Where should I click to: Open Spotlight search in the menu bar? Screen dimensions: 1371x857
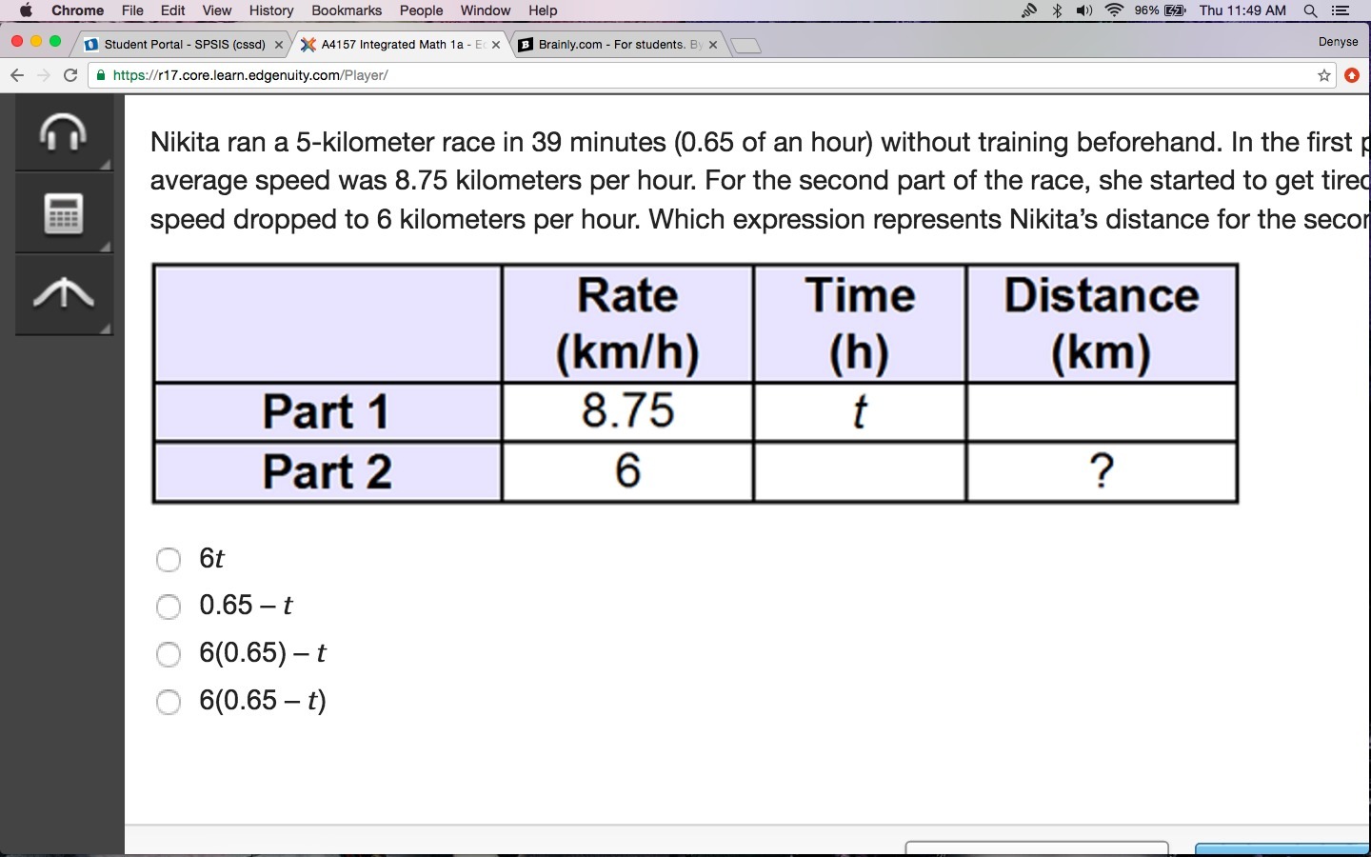click(x=1310, y=10)
